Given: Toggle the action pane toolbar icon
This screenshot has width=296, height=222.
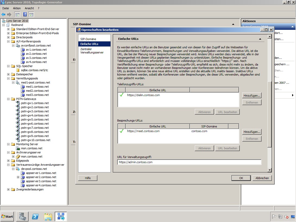Looking at the screenshot, I should click(31, 15).
